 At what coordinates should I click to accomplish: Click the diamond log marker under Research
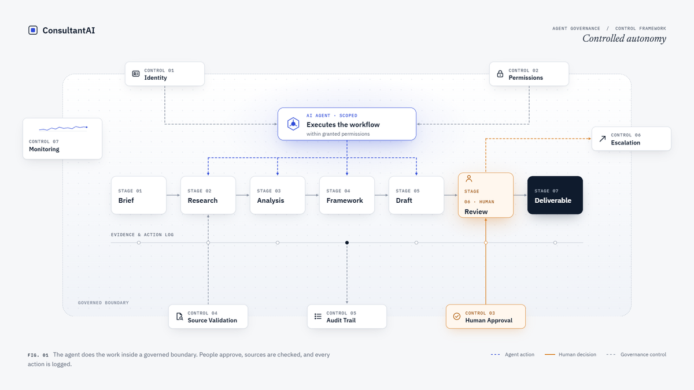tap(208, 243)
